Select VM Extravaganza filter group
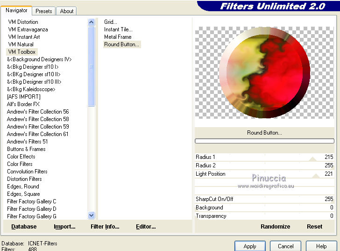340x251 pixels. (x=28, y=29)
